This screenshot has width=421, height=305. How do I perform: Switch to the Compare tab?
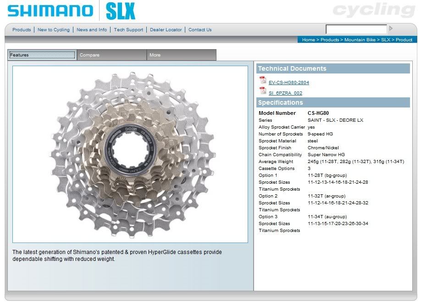(112, 55)
